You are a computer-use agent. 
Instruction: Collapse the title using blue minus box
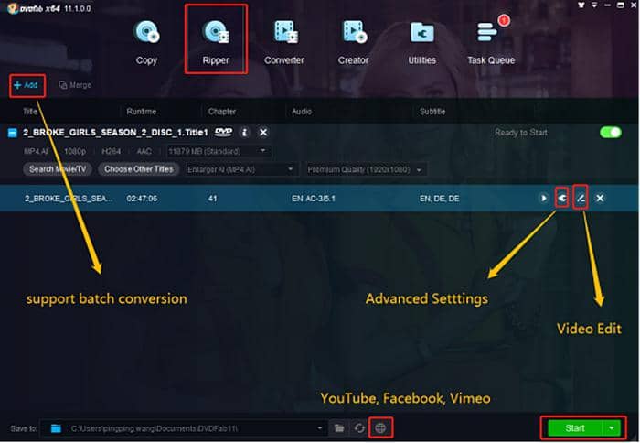(12, 134)
